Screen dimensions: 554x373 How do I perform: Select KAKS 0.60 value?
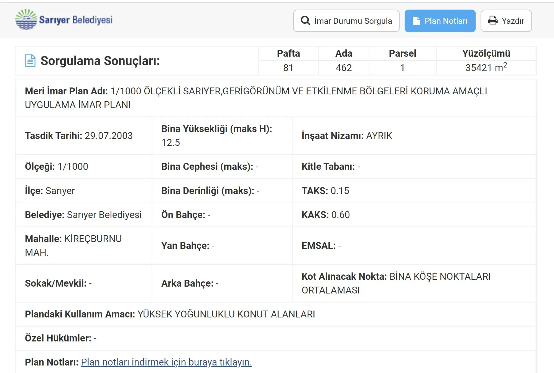[x=340, y=215]
